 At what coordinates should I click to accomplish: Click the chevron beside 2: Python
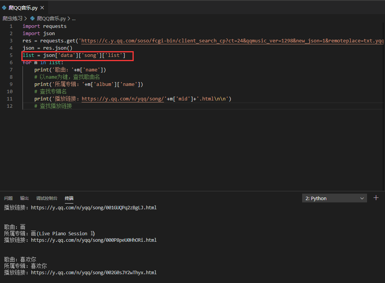pos(363,198)
